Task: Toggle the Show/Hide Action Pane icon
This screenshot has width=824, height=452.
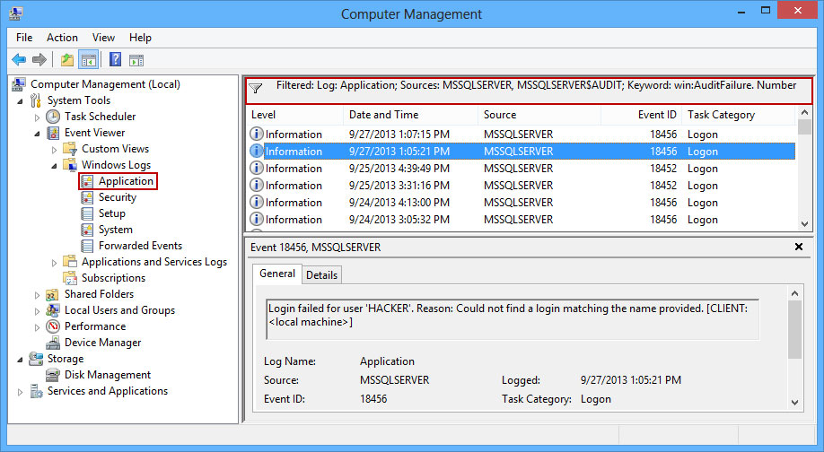Action: coord(136,60)
